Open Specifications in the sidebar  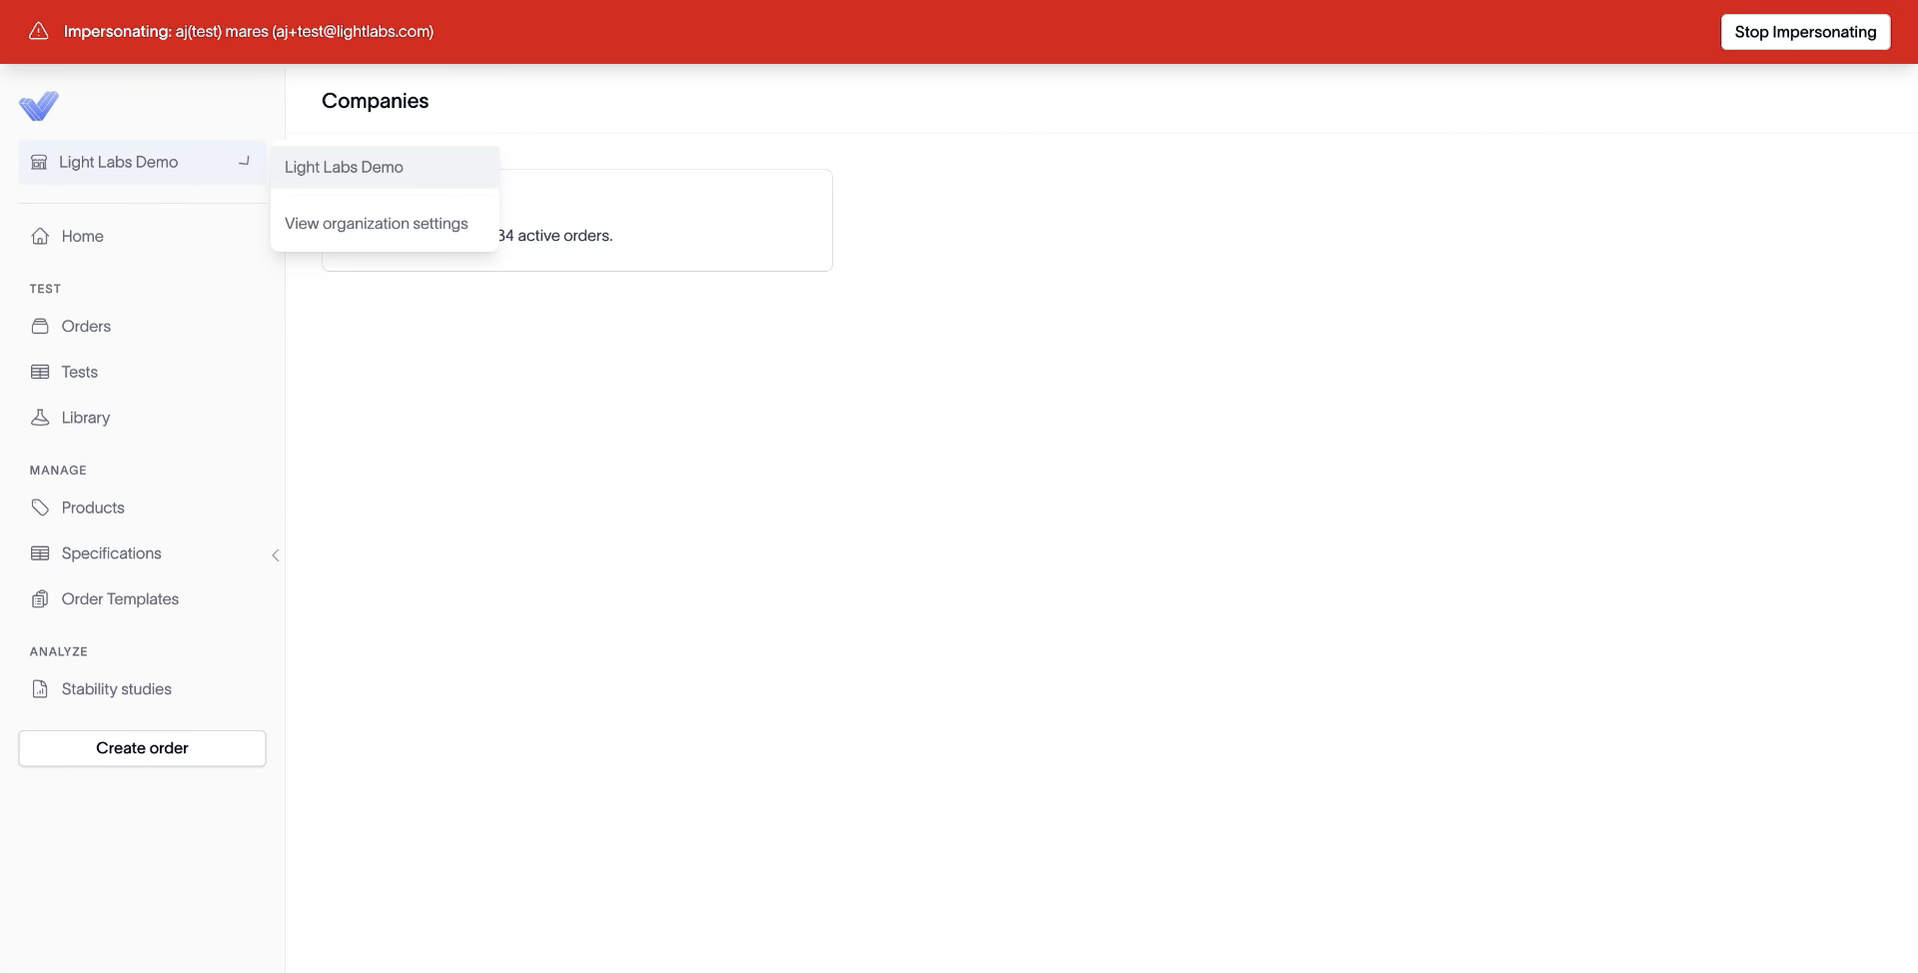pos(142,553)
